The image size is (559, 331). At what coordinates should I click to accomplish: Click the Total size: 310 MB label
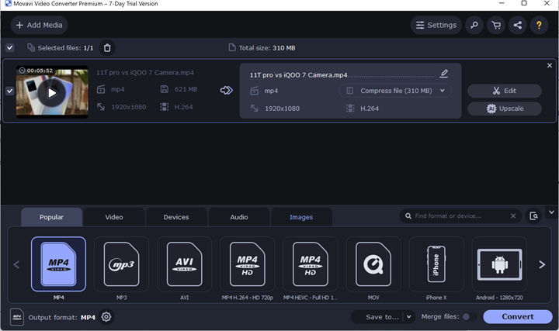coord(267,48)
